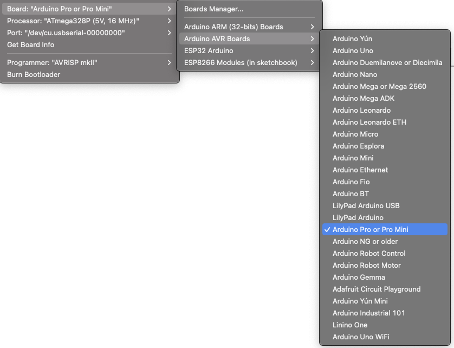This screenshot has width=454, height=348.
Task: Select checked Arduino Pro or Pro Mini
Action: [385, 229]
